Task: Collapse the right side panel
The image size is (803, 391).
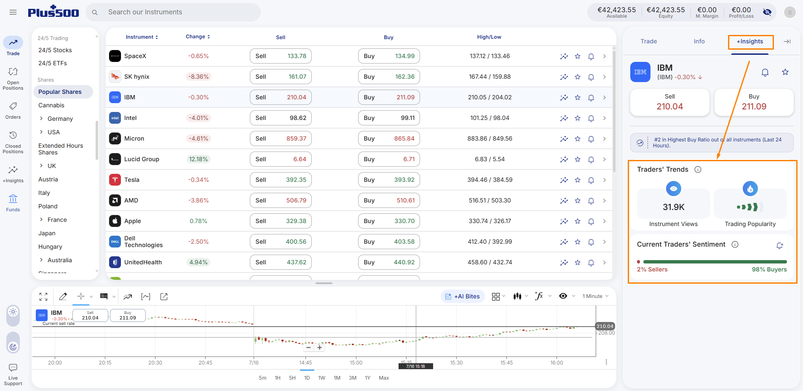Action: [787, 41]
